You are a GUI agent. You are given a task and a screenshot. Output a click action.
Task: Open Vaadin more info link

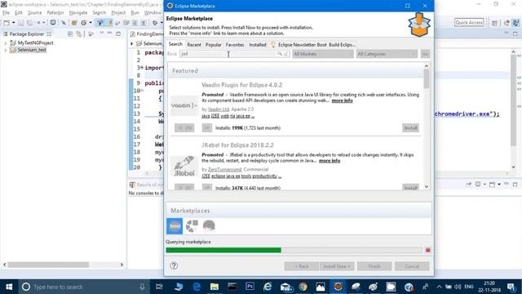point(342,100)
